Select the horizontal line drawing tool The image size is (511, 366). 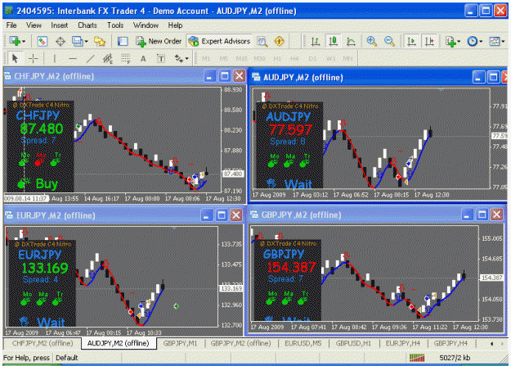pyautogui.click(x=72, y=59)
